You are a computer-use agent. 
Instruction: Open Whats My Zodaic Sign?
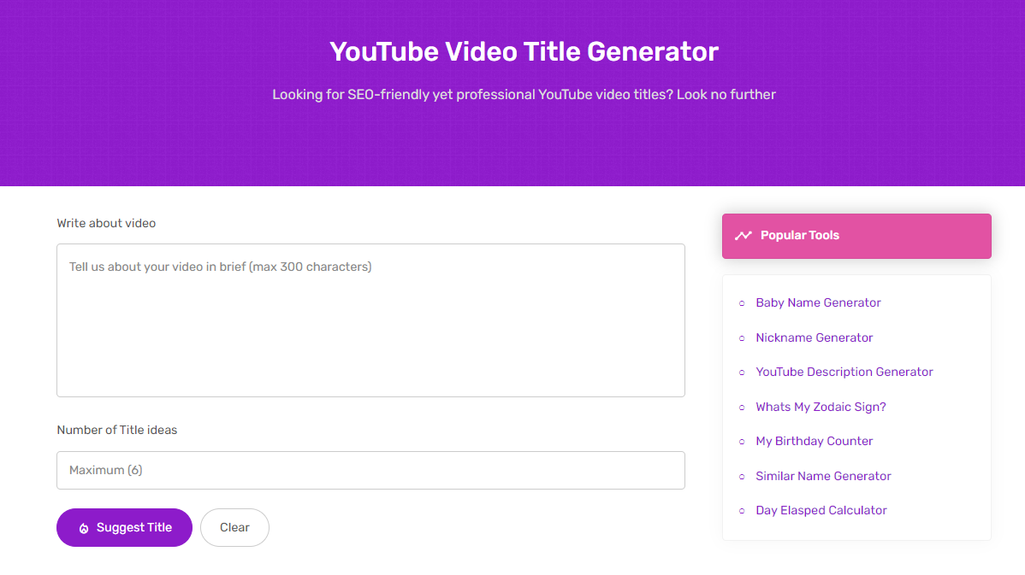click(x=821, y=407)
